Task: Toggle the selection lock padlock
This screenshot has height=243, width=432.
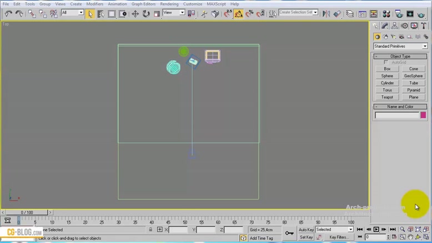Action: point(150,230)
